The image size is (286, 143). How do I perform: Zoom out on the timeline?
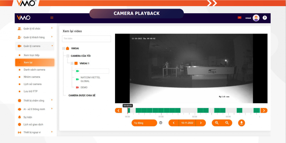point(227,123)
